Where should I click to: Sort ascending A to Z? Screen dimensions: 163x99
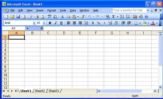coord(122,16)
